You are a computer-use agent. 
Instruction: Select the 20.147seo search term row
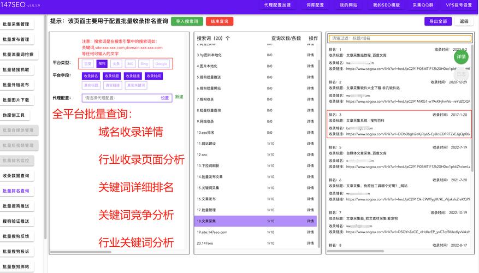[x=256, y=243]
